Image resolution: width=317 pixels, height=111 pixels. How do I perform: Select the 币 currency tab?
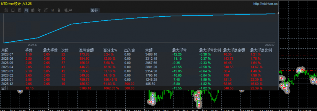point(46,10)
